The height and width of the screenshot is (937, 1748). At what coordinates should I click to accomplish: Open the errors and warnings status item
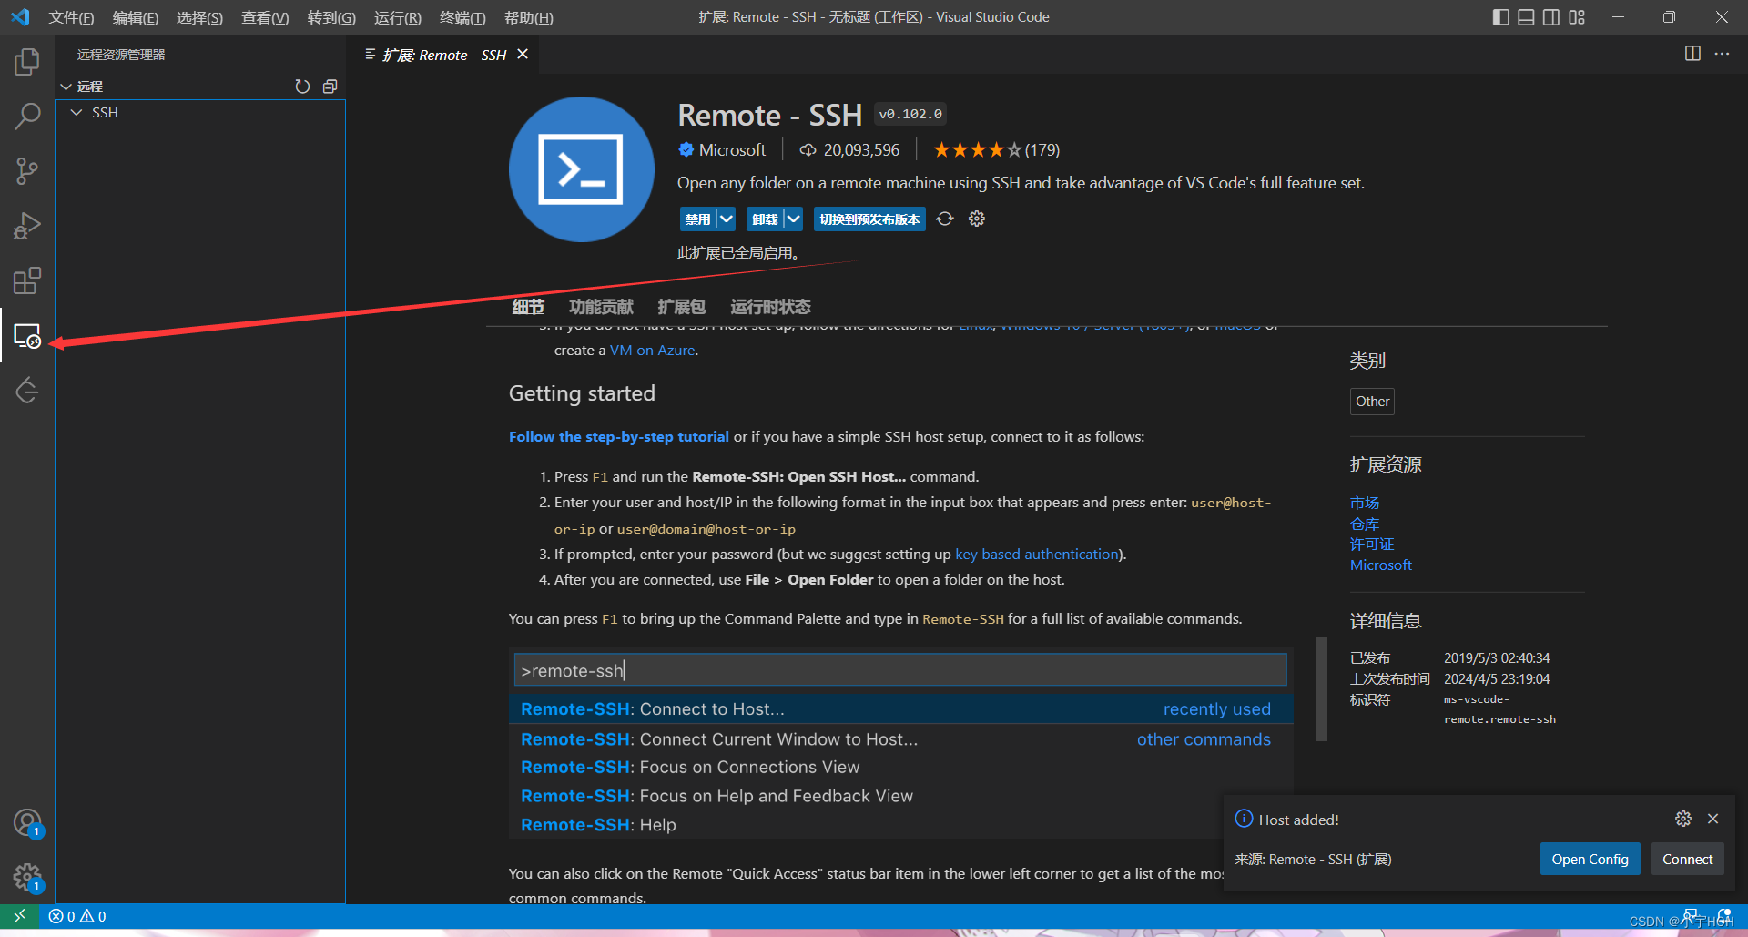(77, 916)
